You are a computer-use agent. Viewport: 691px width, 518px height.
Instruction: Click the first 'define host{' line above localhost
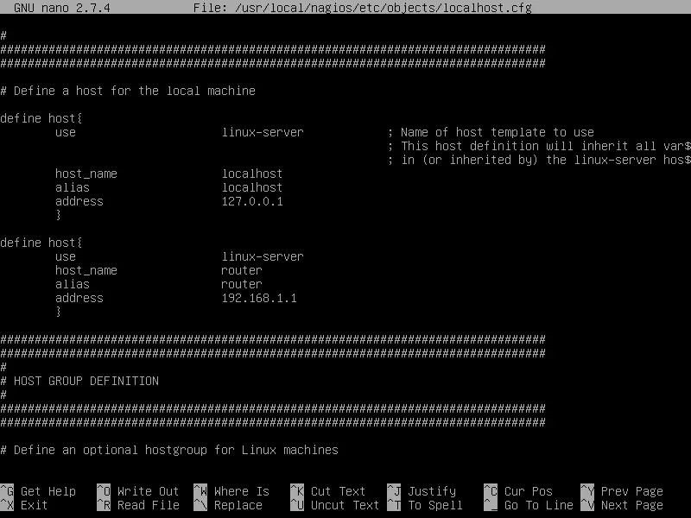coord(41,118)
